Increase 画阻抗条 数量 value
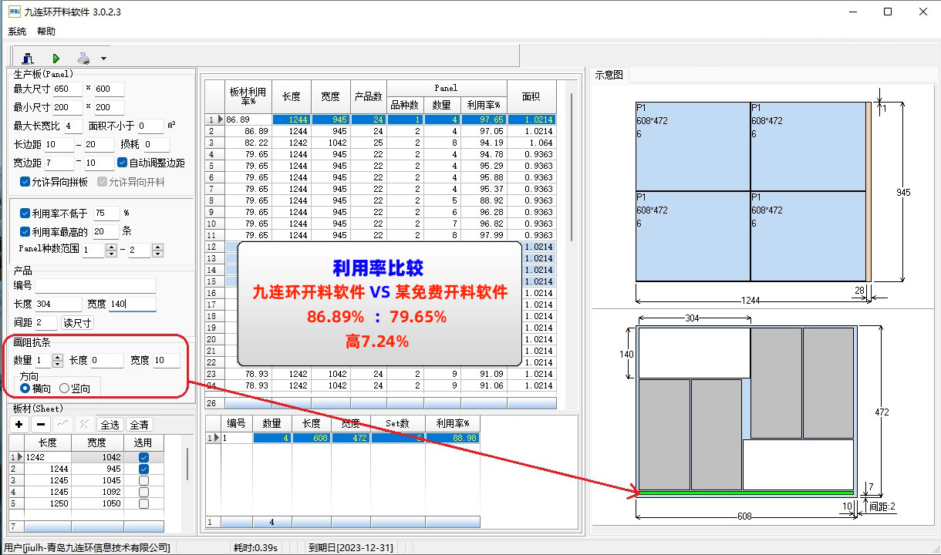The image size is (941, 555). (x=58, y=357)
